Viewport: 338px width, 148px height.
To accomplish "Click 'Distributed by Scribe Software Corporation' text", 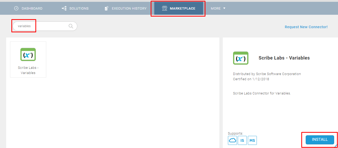I will [x=267, y=74].
